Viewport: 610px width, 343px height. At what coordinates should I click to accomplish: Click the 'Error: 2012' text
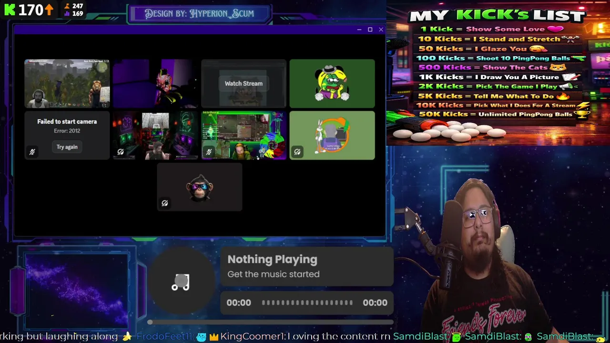coord(67,131)
